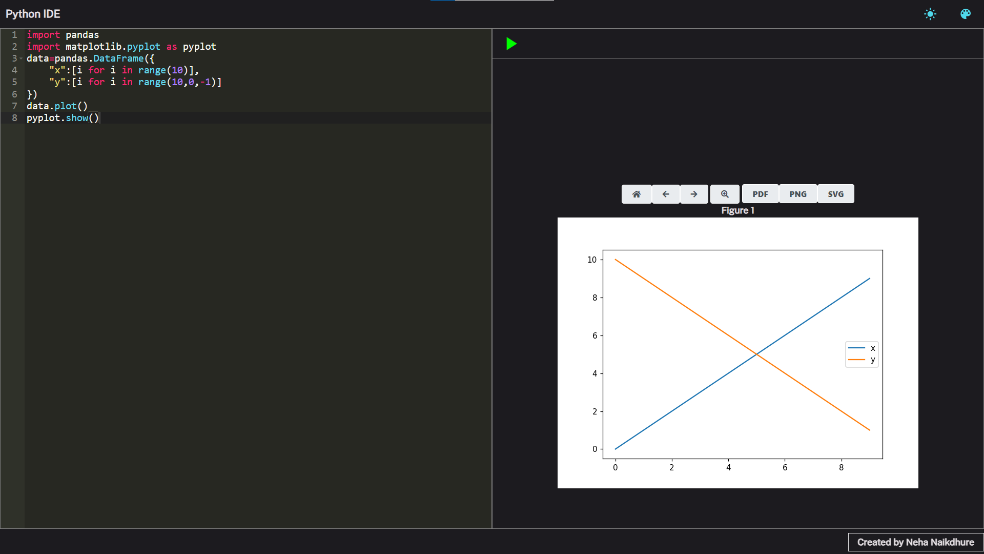Click the Created by Neha Naikdhure credit
Viewport: 984px width, 554px height.
click(915, 542)
